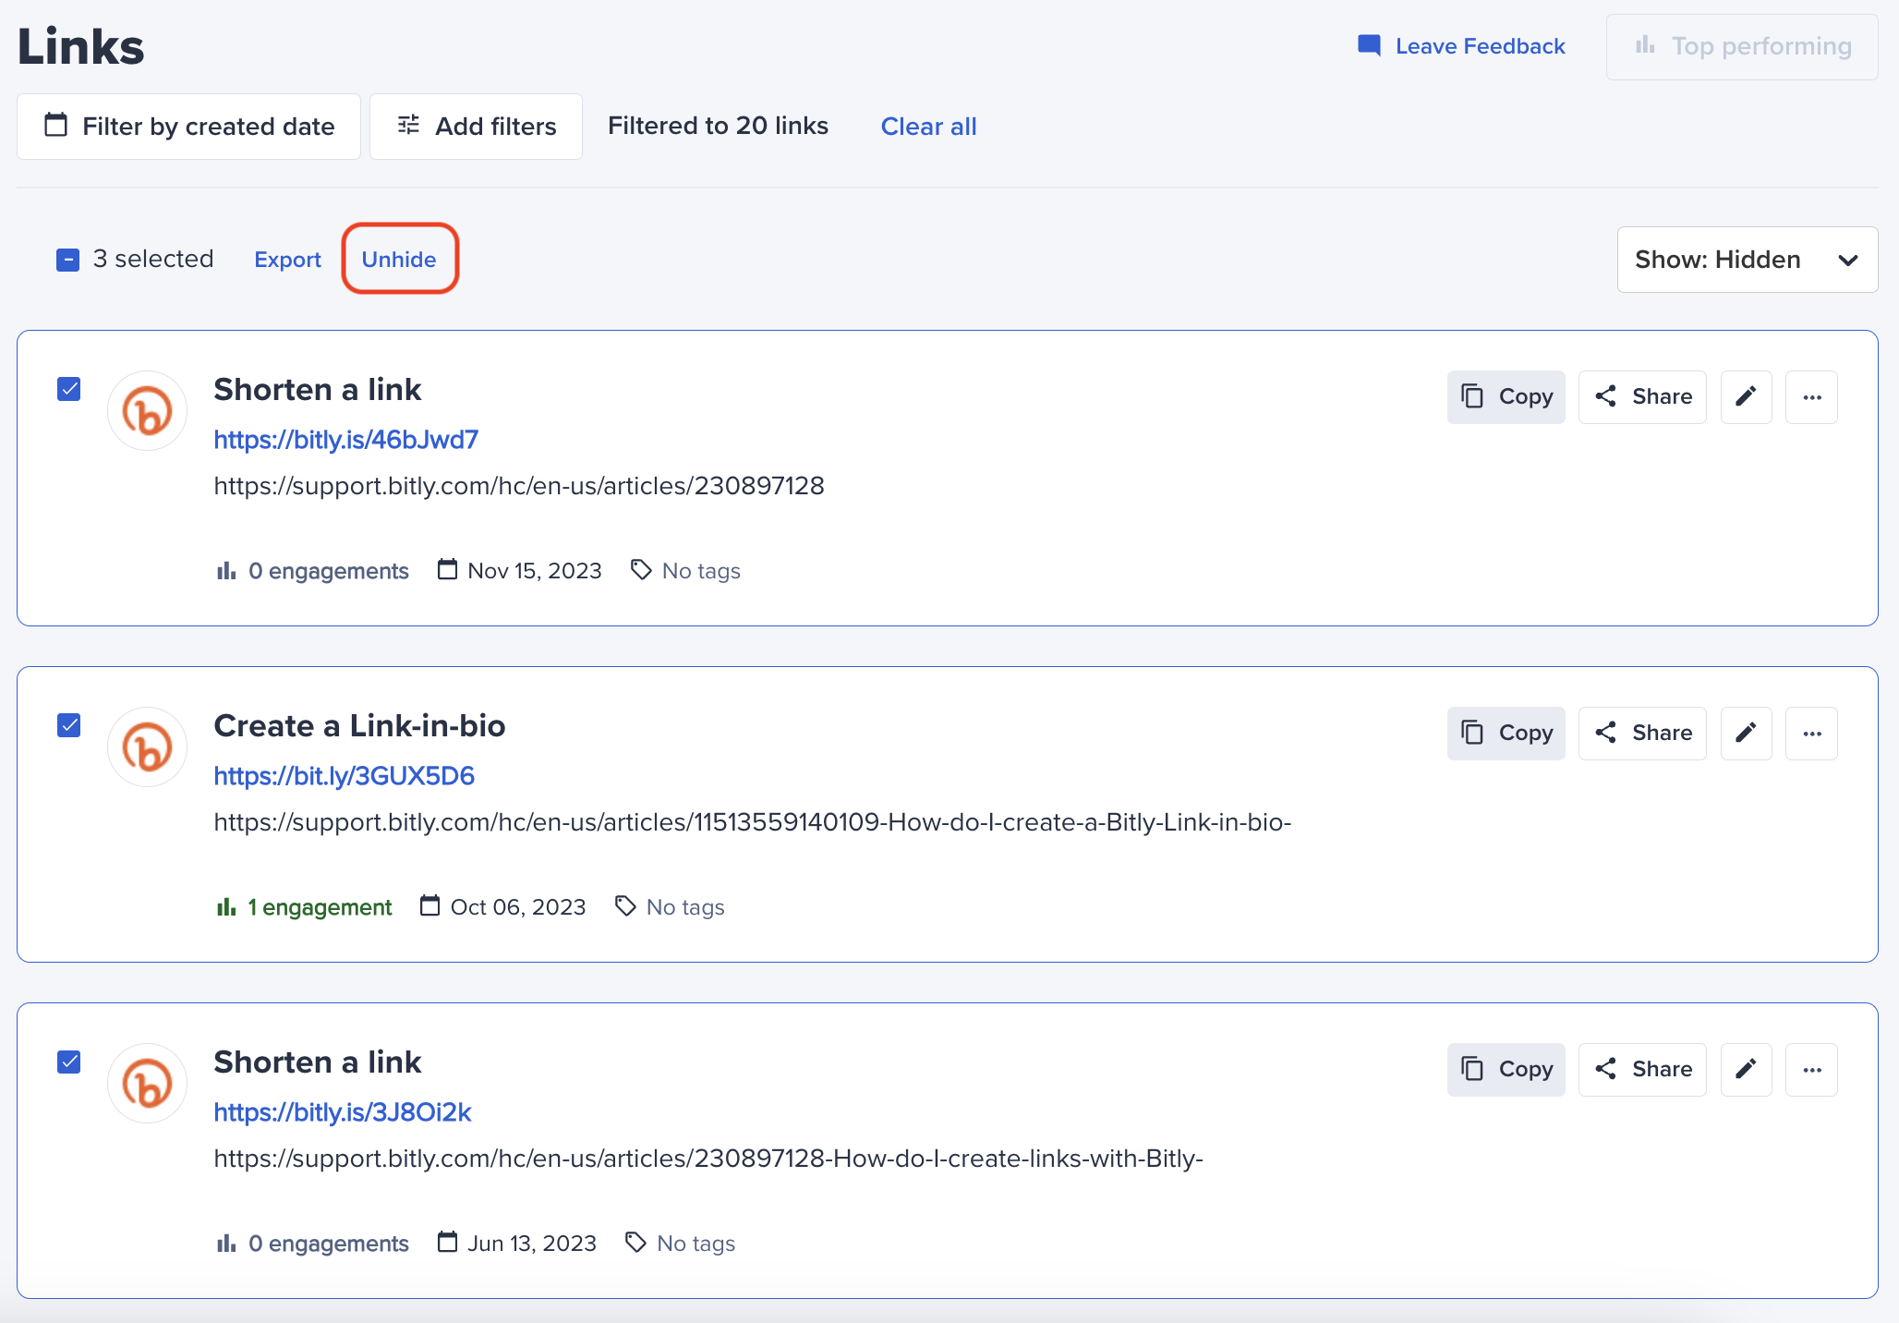Copy the bit.ly/3GUX5D6 link

pyautogui.click(x=1506, y=734)
